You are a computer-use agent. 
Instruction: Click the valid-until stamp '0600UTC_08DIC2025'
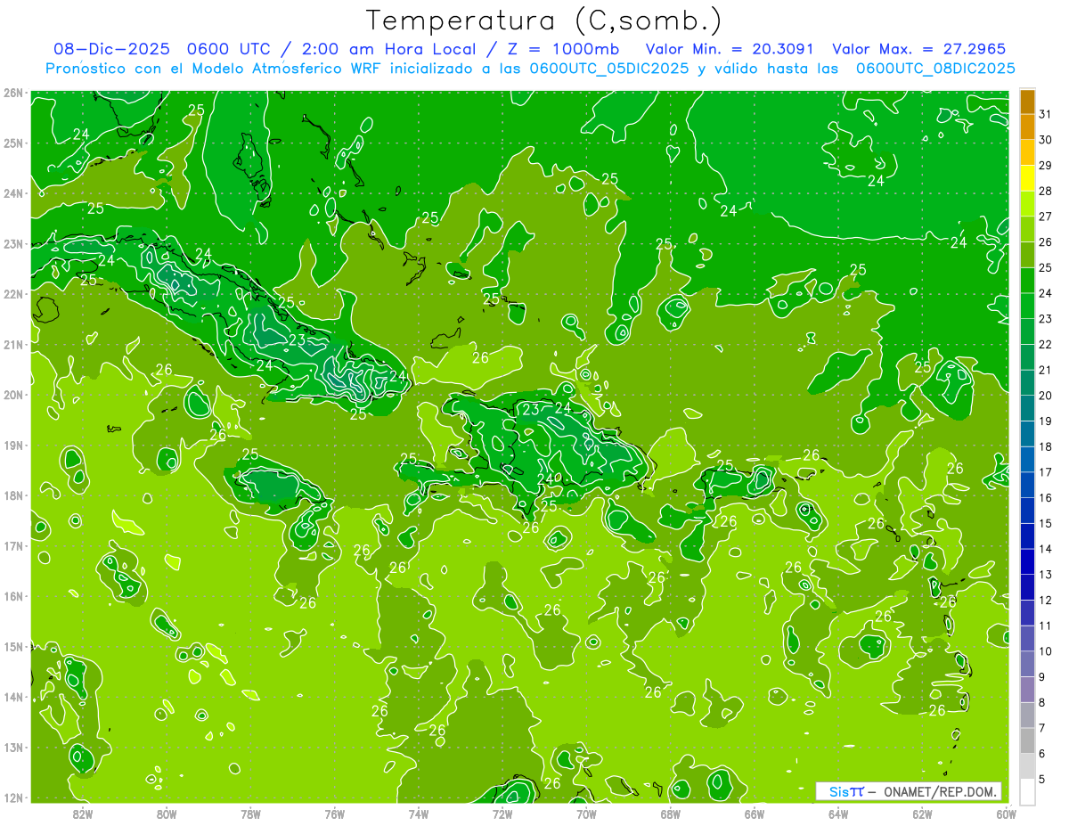935,69
